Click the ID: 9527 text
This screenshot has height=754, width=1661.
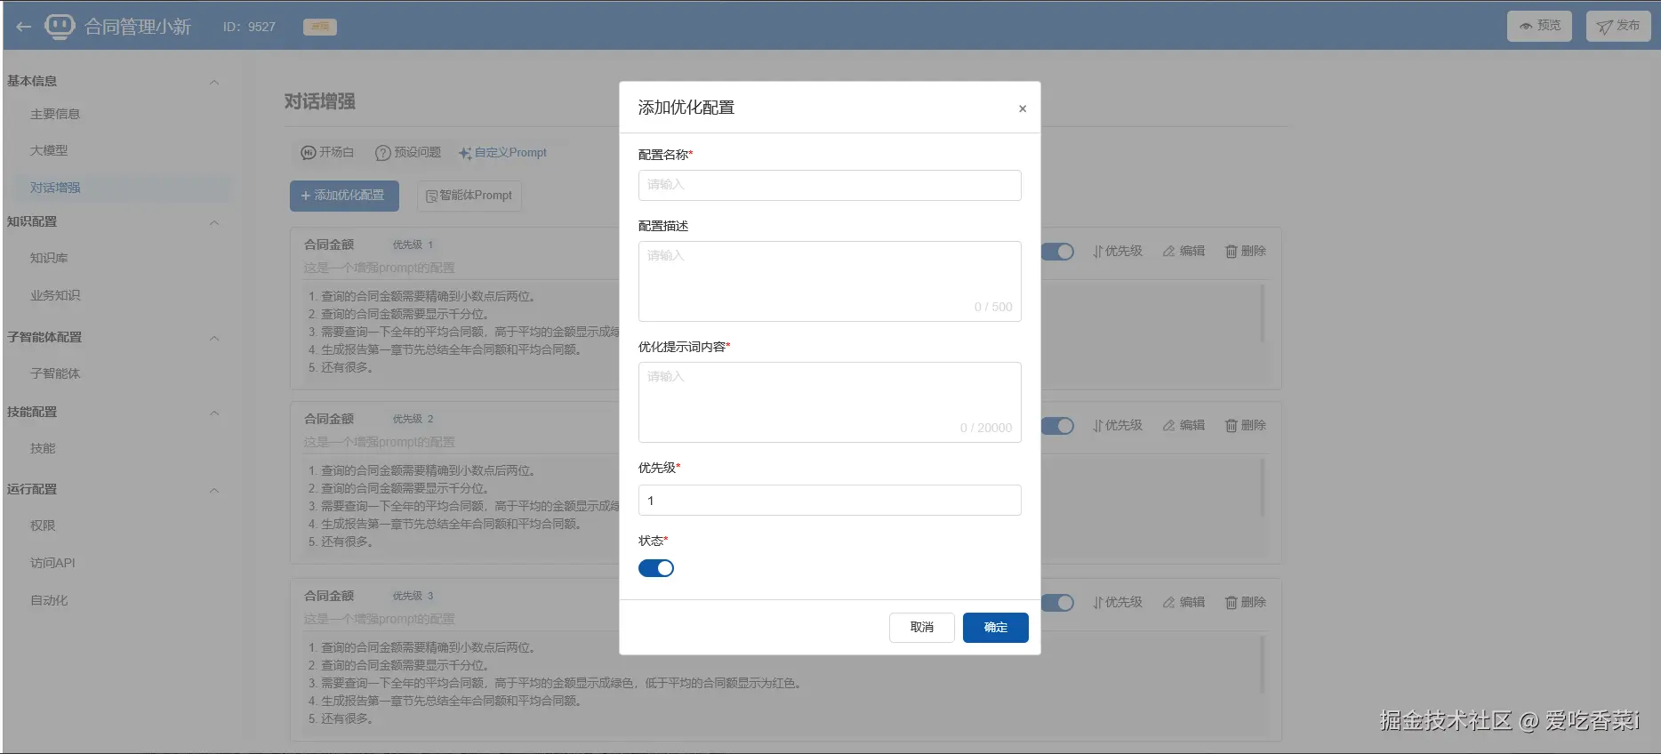click(249, 28)
